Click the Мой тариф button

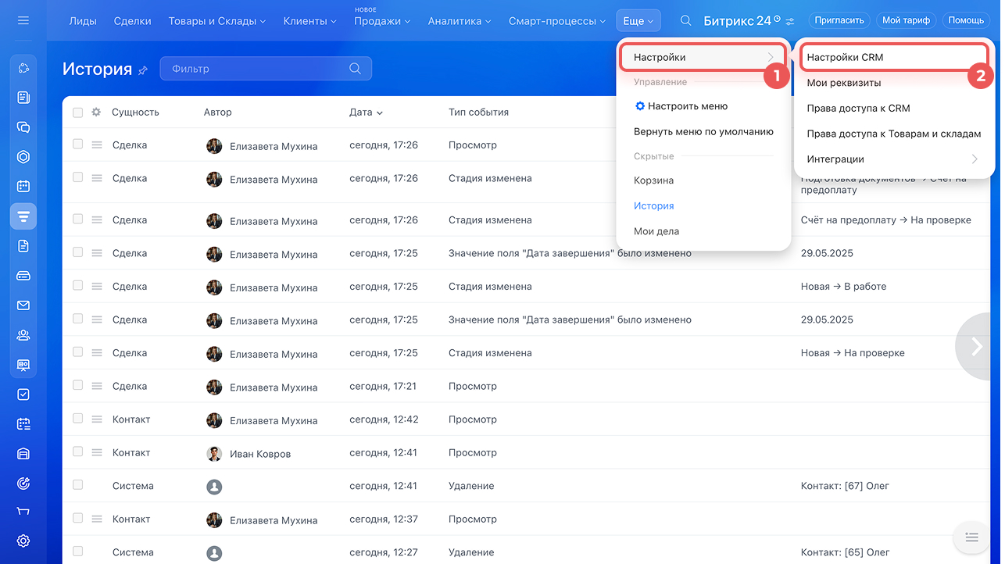pyautogui.click(x=906, y=20)
